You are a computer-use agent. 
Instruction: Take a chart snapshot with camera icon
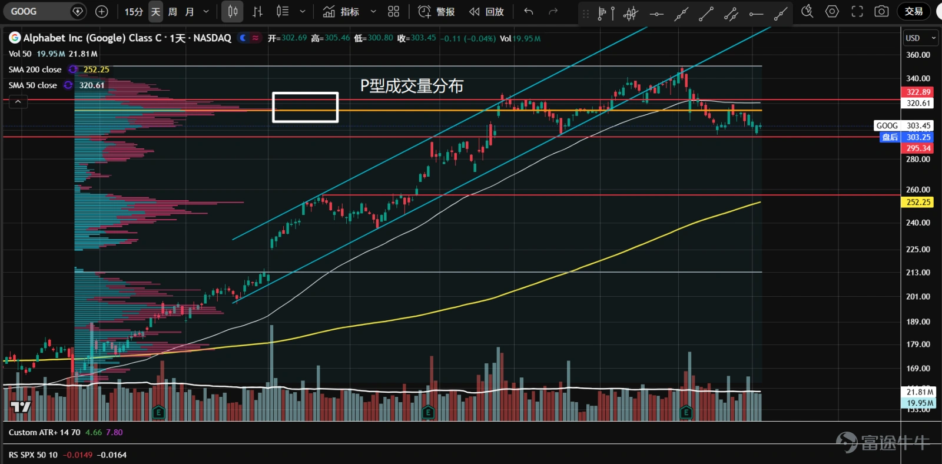point(881,11)
